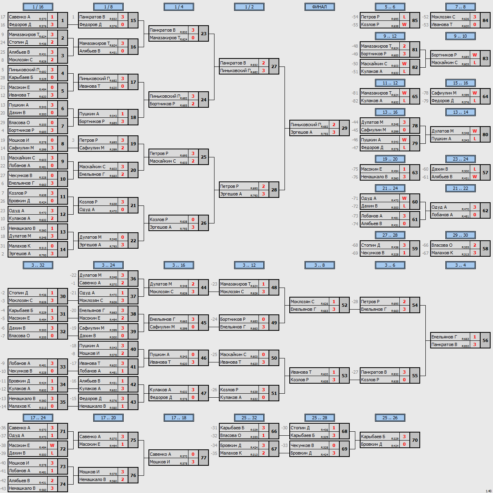Image resolution: width=493 pixels, height=493 pixels.
Task: Click the 13 .. 16 placement header
Action: [390, 112]
